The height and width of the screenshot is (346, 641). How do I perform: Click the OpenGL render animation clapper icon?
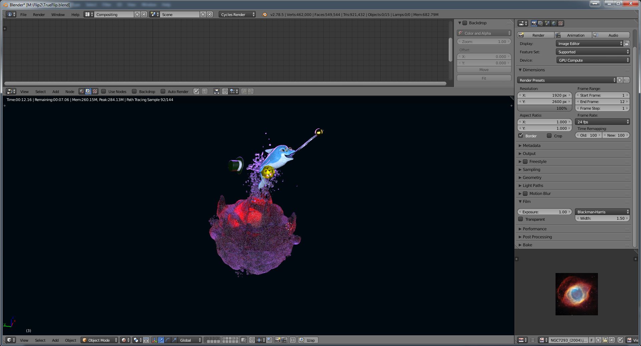(x=284, y=340)
